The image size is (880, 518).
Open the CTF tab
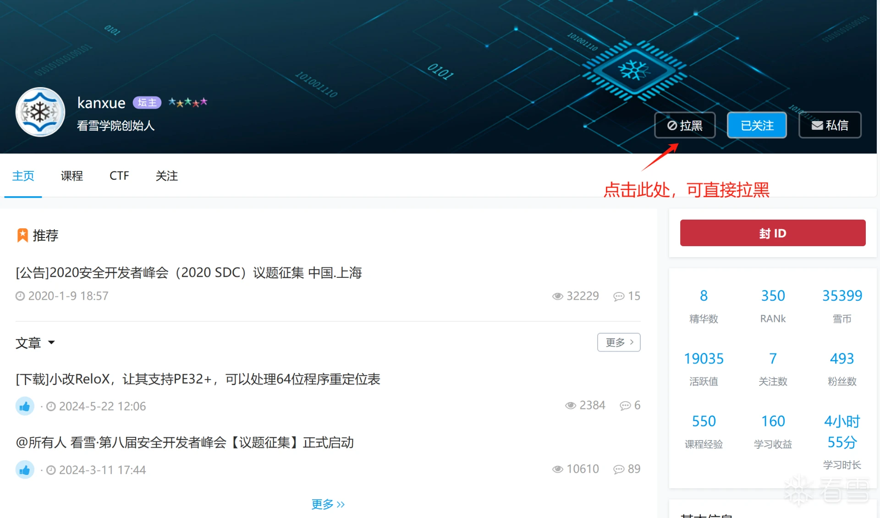coord(119,176)
